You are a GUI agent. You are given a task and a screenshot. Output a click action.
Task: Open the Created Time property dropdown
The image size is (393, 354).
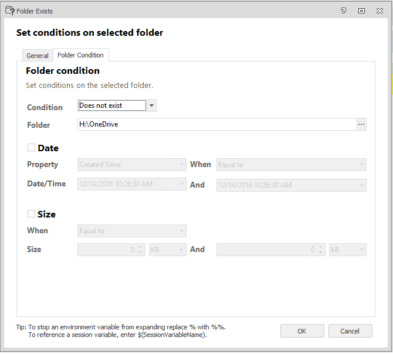[132, 165]
